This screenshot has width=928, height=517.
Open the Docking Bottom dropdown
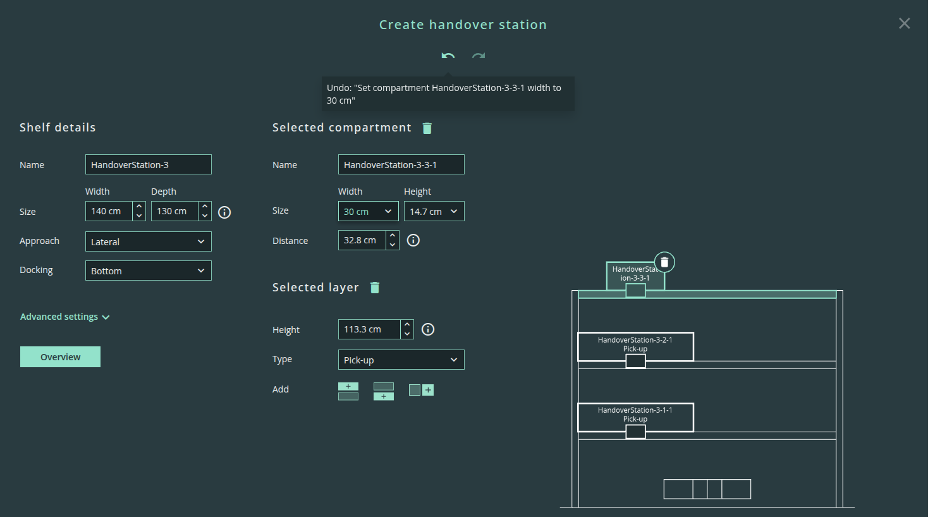(149, 271)
